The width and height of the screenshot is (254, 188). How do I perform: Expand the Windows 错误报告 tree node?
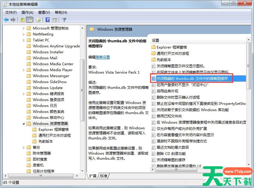(24, 94)
